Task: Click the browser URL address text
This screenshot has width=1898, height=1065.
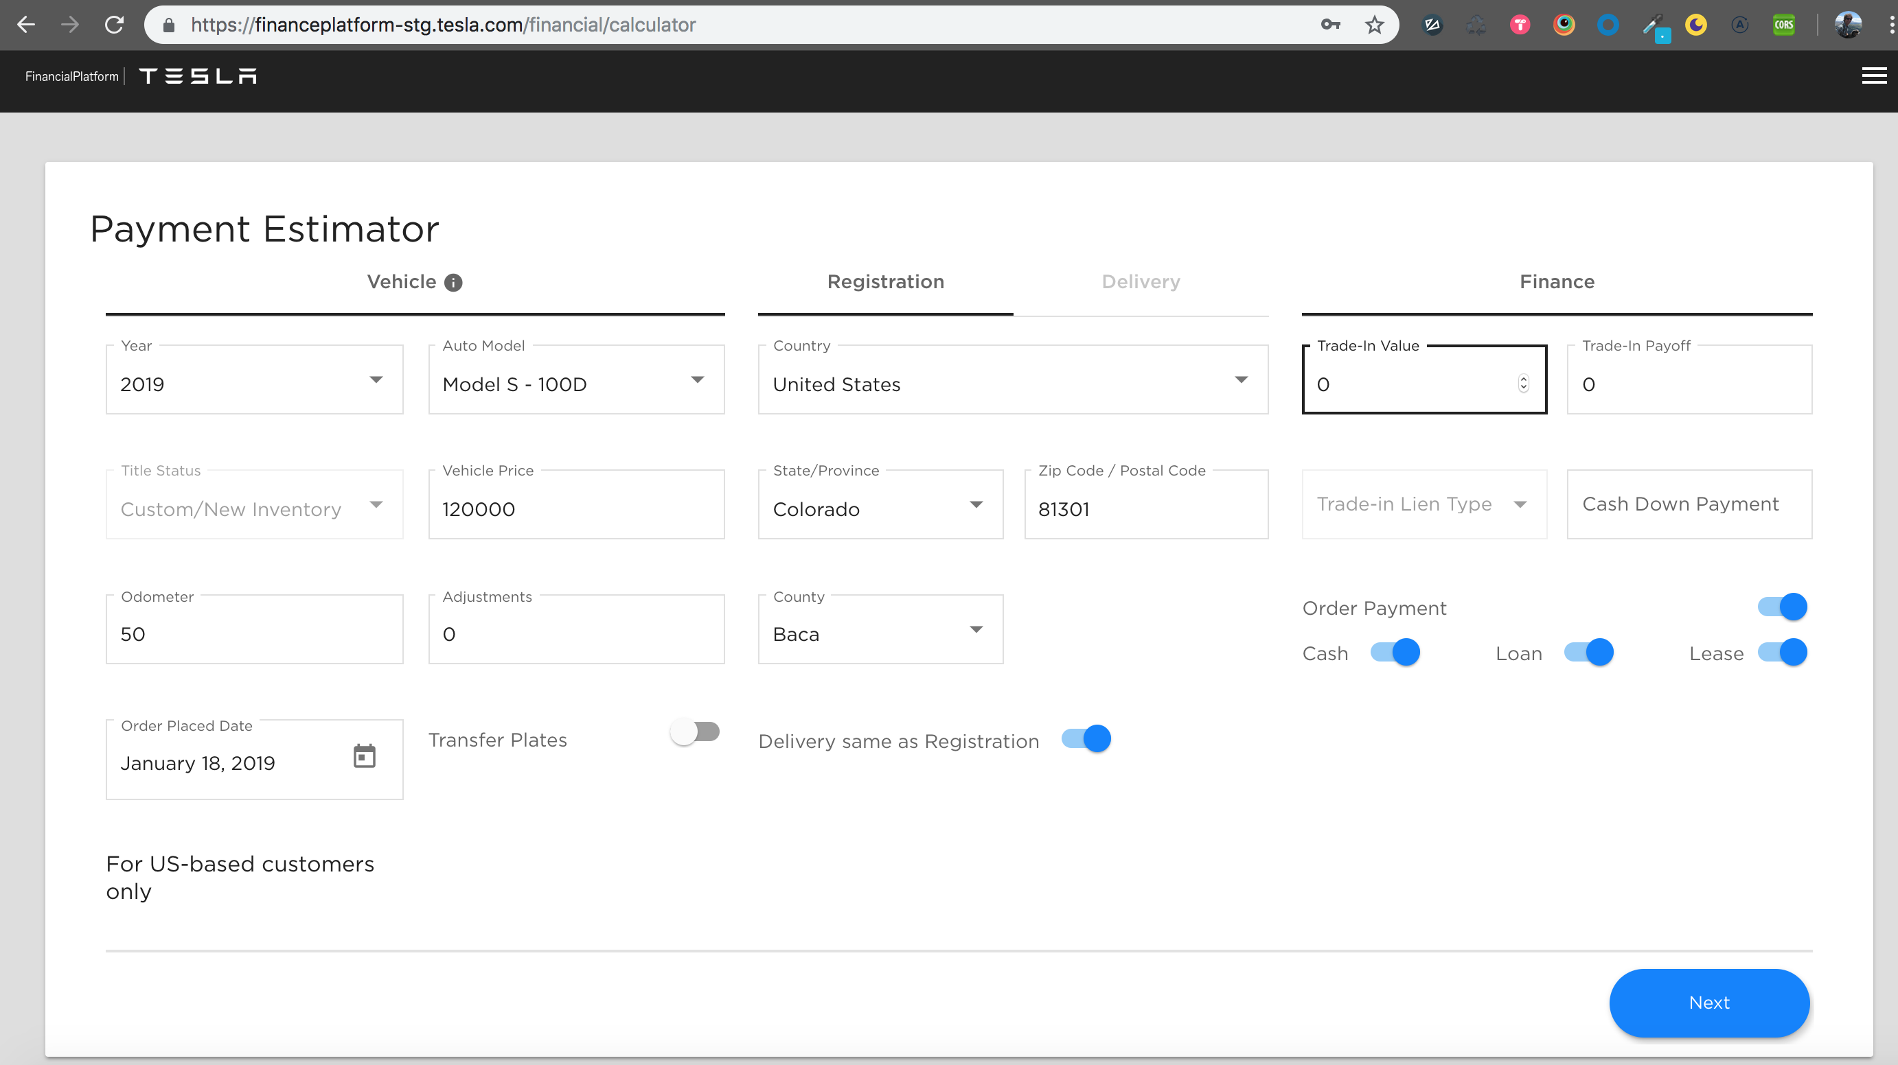Action: (443, 25)
